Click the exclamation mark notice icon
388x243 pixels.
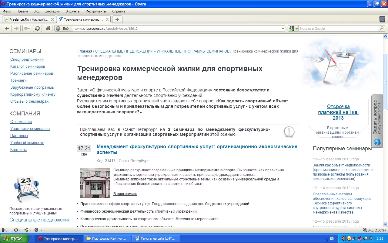pyautogui.click(x=289, y=132)
